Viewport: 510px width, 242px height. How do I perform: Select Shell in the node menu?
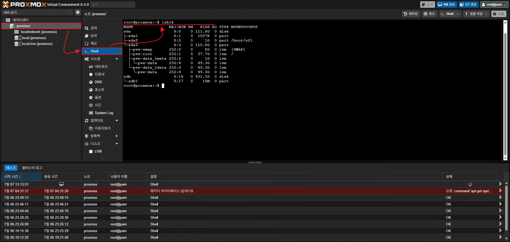102,51
